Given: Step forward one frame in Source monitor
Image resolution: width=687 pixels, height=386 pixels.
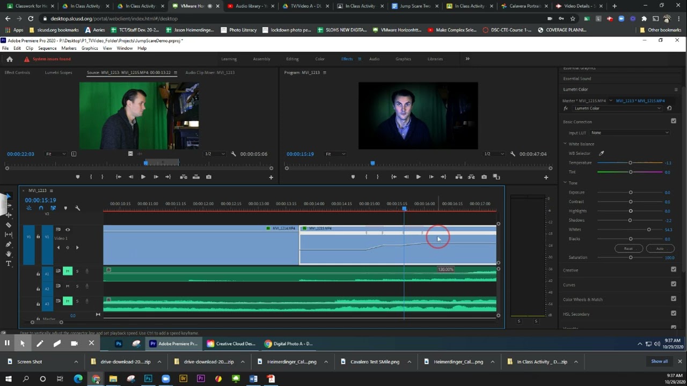Looking at the screenshot, I should pyautogui.click(x=156, y=177).
